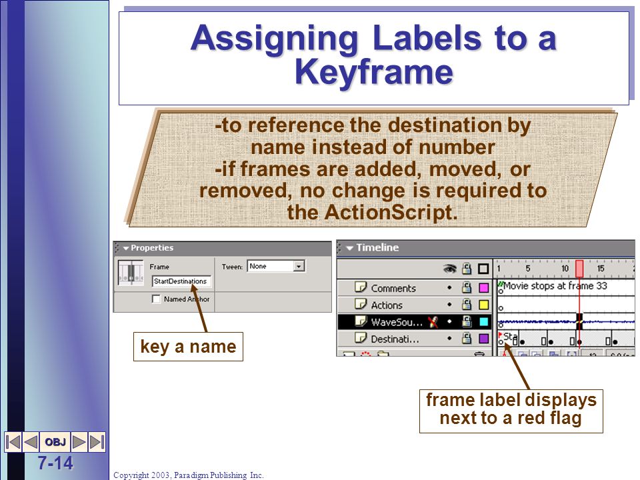Click the 7-14 slide number text

point(55,463)
